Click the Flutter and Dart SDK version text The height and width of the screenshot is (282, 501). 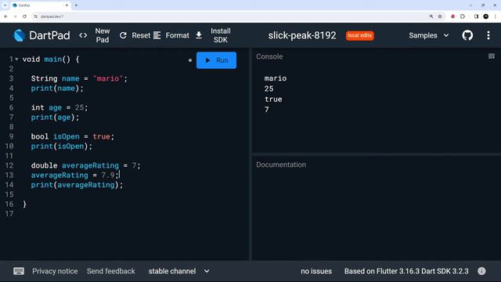[x=406, y=271]
